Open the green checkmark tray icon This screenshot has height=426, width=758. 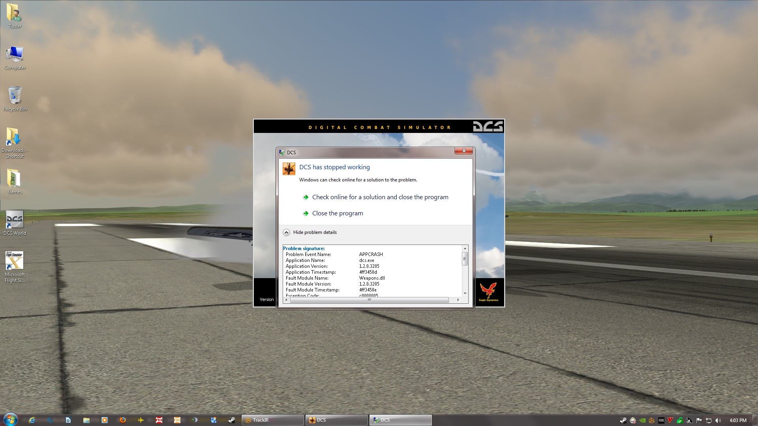tap(680, 420)
